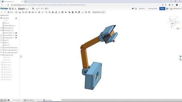
Task: Click the globe public document icon
Action: pos(33,8)
